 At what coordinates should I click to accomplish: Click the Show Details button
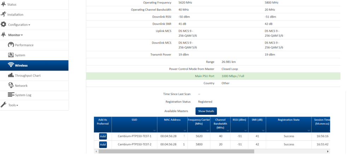tap(206, 111)
